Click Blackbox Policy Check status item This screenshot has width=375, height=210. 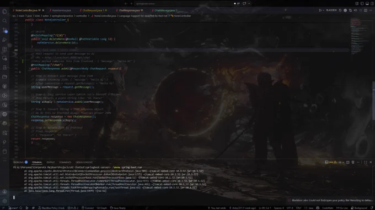[51, 208]
